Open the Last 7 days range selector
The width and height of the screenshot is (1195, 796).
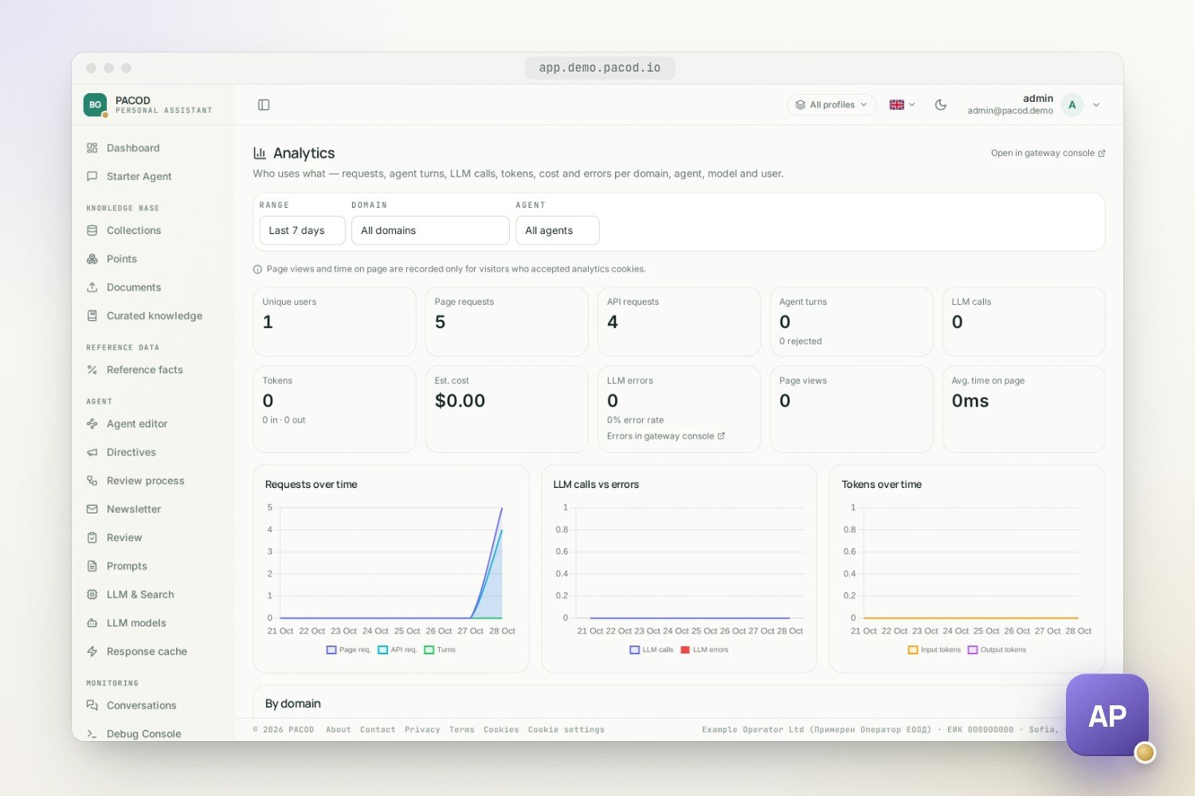click(x=302, y=231)
